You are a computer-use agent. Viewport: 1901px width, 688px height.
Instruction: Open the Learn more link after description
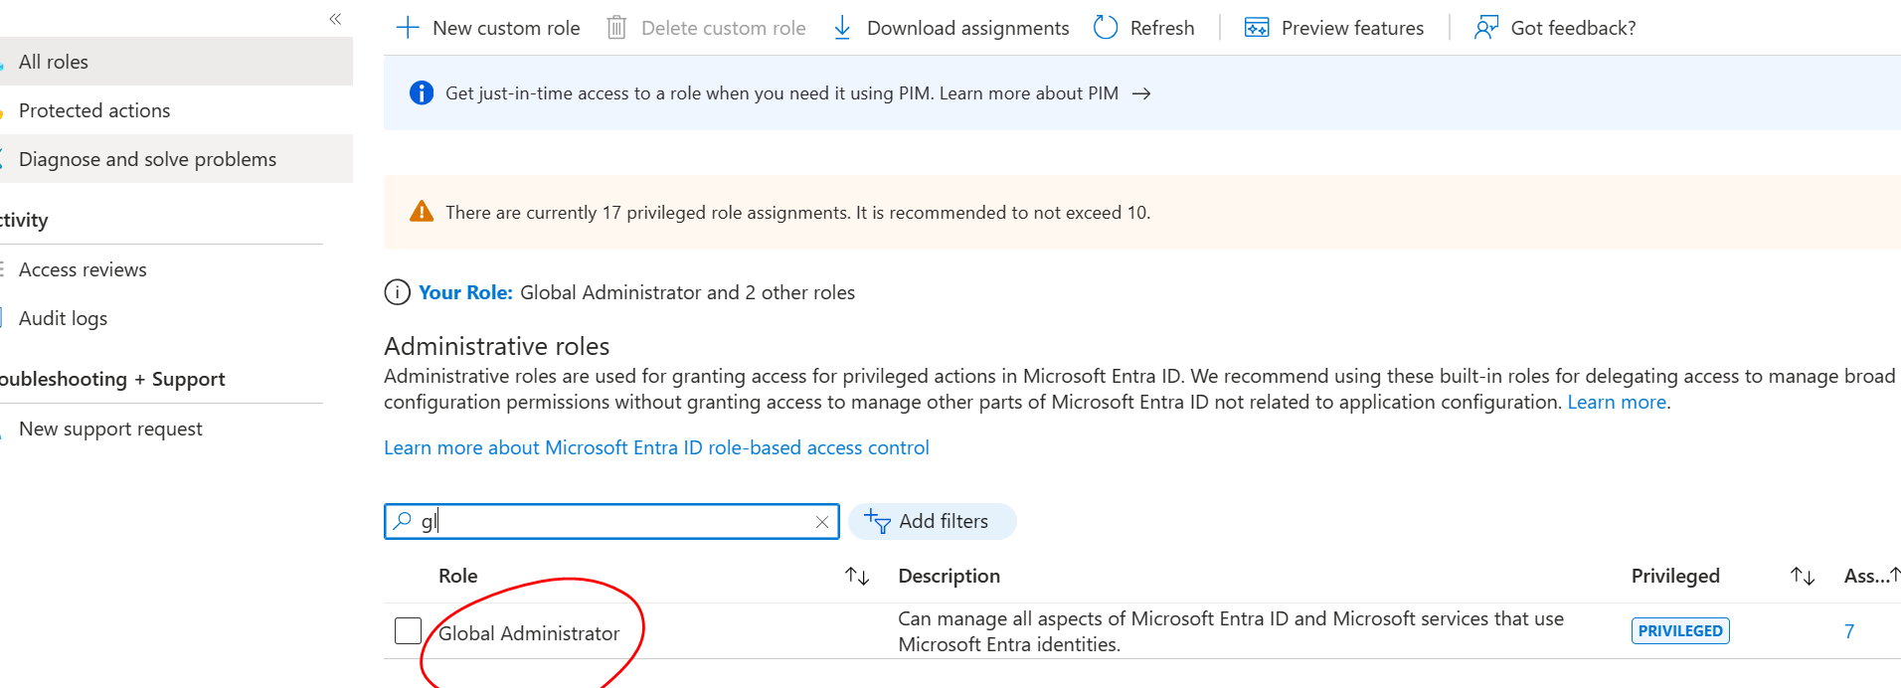pos(1617,402)
